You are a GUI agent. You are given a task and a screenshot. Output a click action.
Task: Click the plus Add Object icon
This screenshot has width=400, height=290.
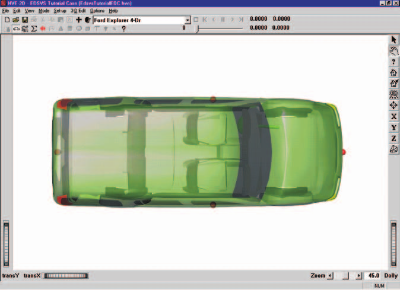point(78,20)
